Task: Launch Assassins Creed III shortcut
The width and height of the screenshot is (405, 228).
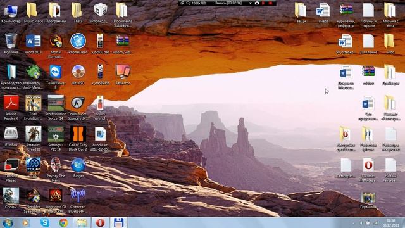Action: [x=33, y=139]
